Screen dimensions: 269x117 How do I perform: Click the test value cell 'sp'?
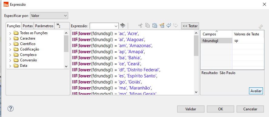[248, 41]
